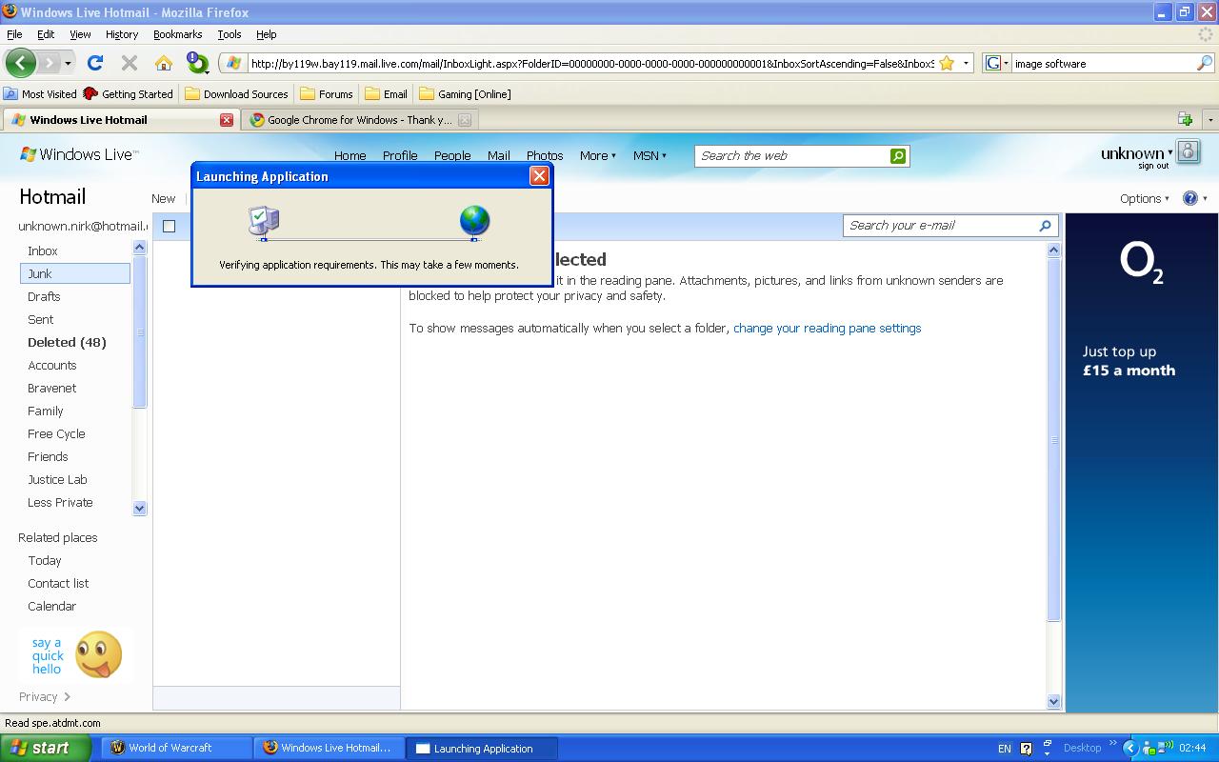Click the reading pane vertical scrollbar
The width and height of the screenshot is (1219, 762).
1053,439
